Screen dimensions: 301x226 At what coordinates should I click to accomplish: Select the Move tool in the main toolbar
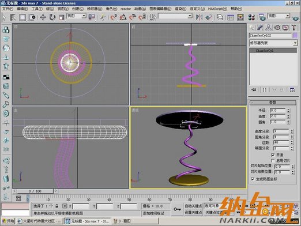coord(43,17)
